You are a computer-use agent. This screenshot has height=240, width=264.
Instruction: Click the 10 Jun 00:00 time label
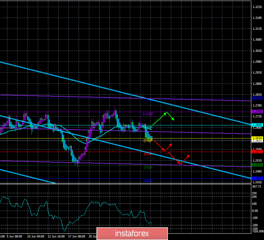pyautogui.click(x=36, y=236)
